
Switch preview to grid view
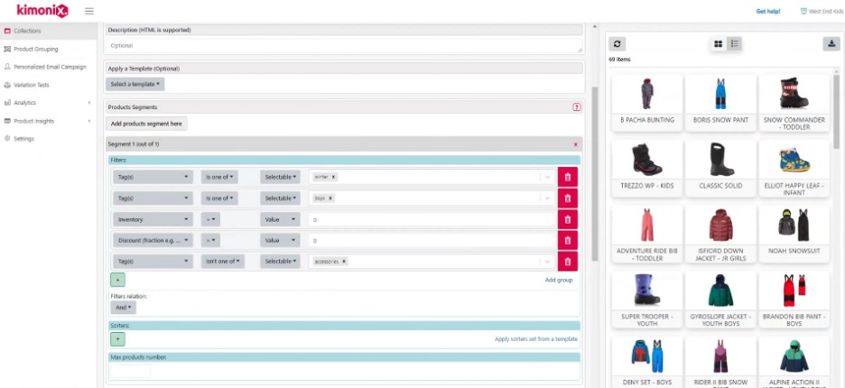pos(718,44)
